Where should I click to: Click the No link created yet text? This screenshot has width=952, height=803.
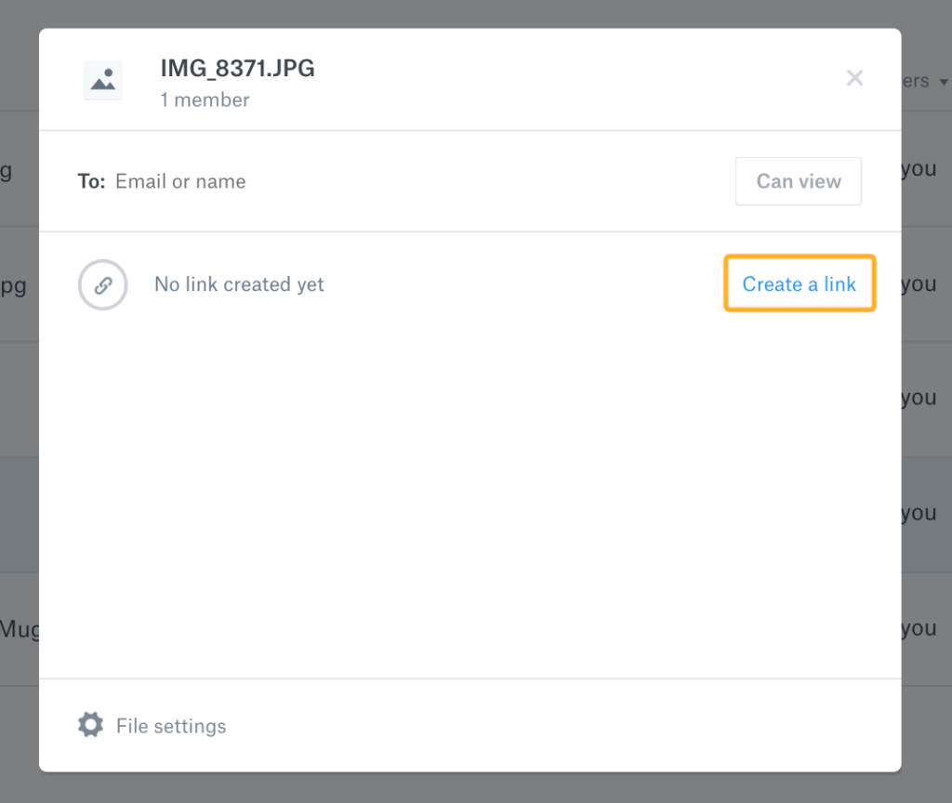[239, 284]
